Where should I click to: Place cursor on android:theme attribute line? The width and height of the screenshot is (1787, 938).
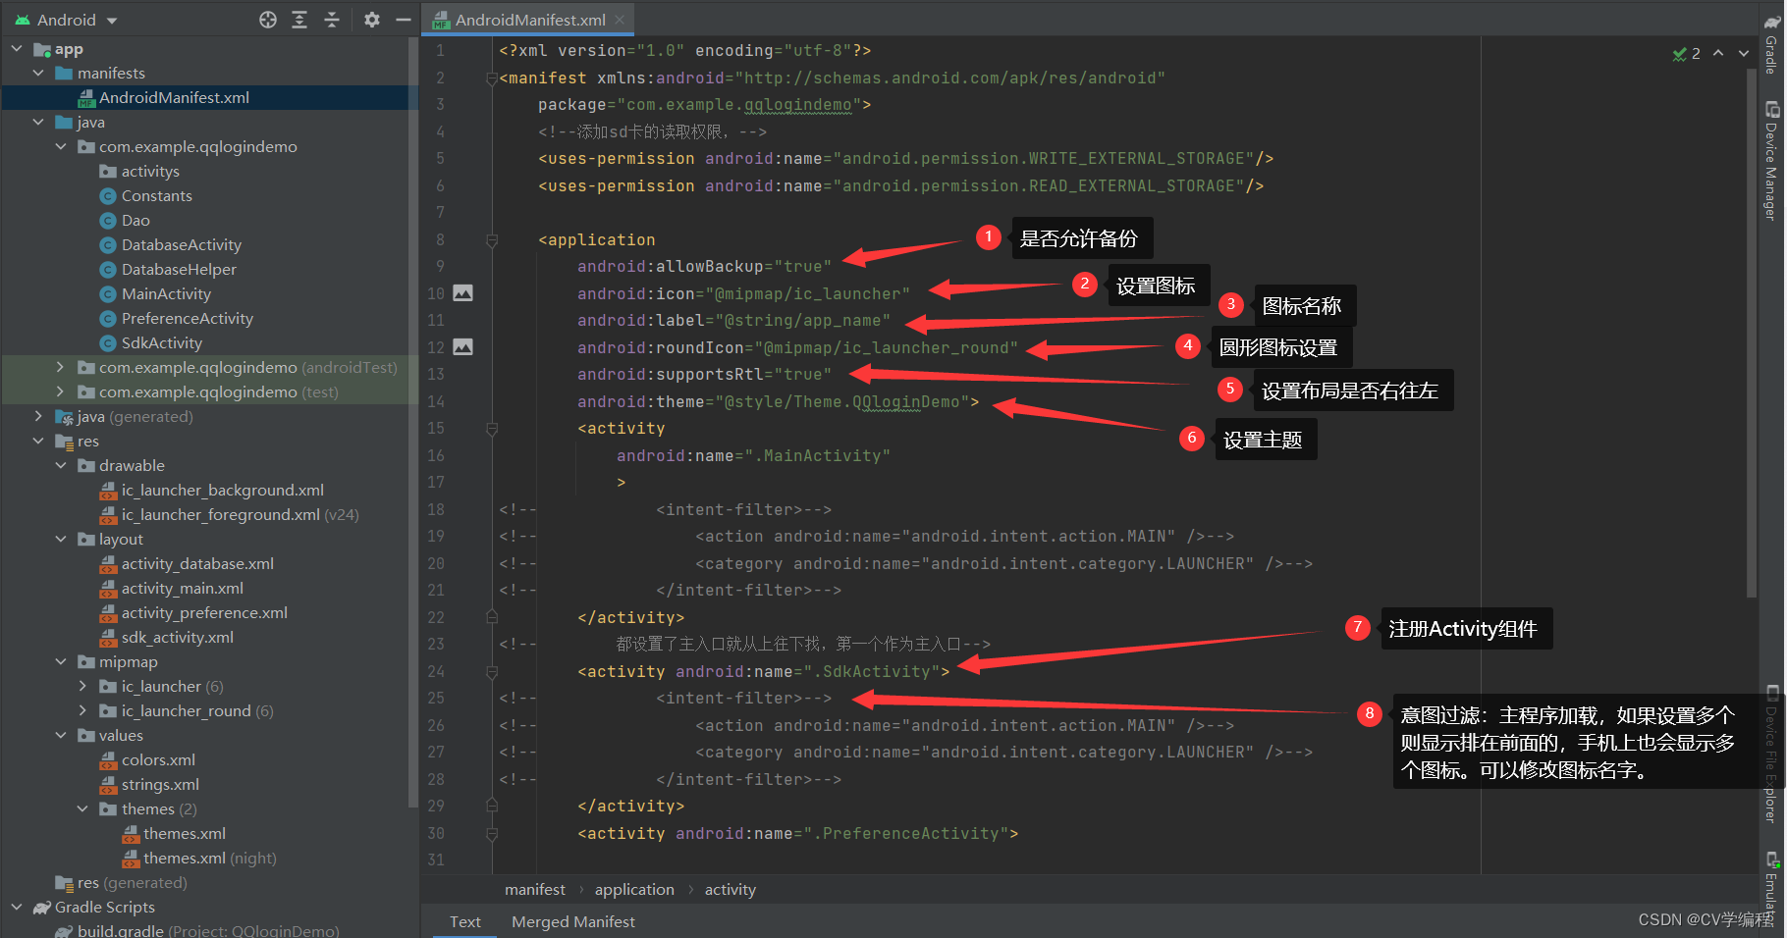point(778,401)
